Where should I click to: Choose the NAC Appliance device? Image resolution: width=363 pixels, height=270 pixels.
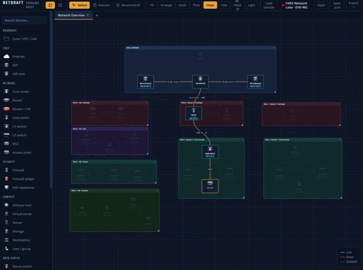tap(24, 188)
